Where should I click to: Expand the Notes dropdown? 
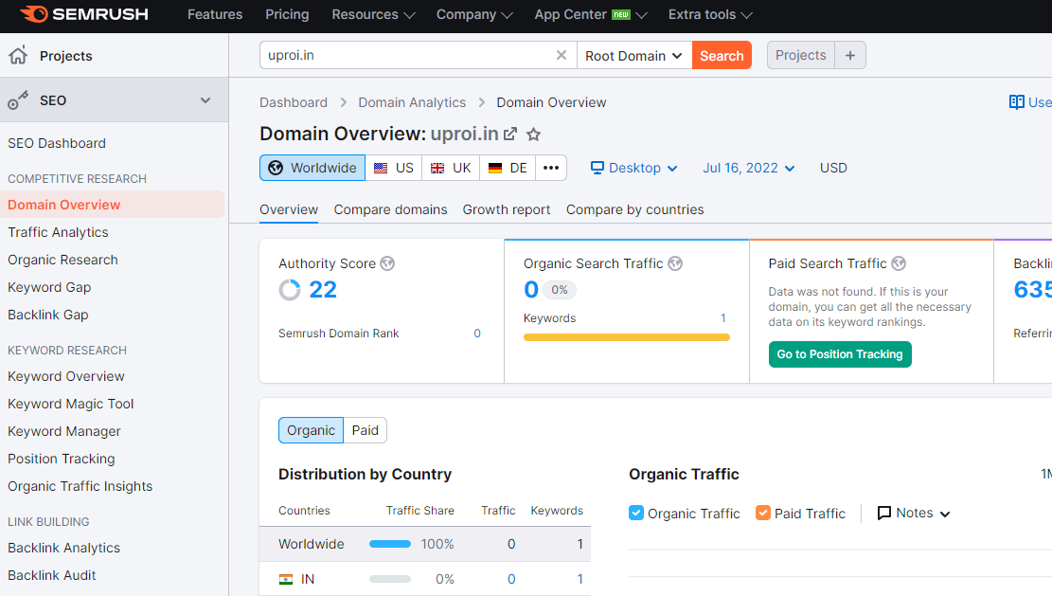(x=915, y=513)
